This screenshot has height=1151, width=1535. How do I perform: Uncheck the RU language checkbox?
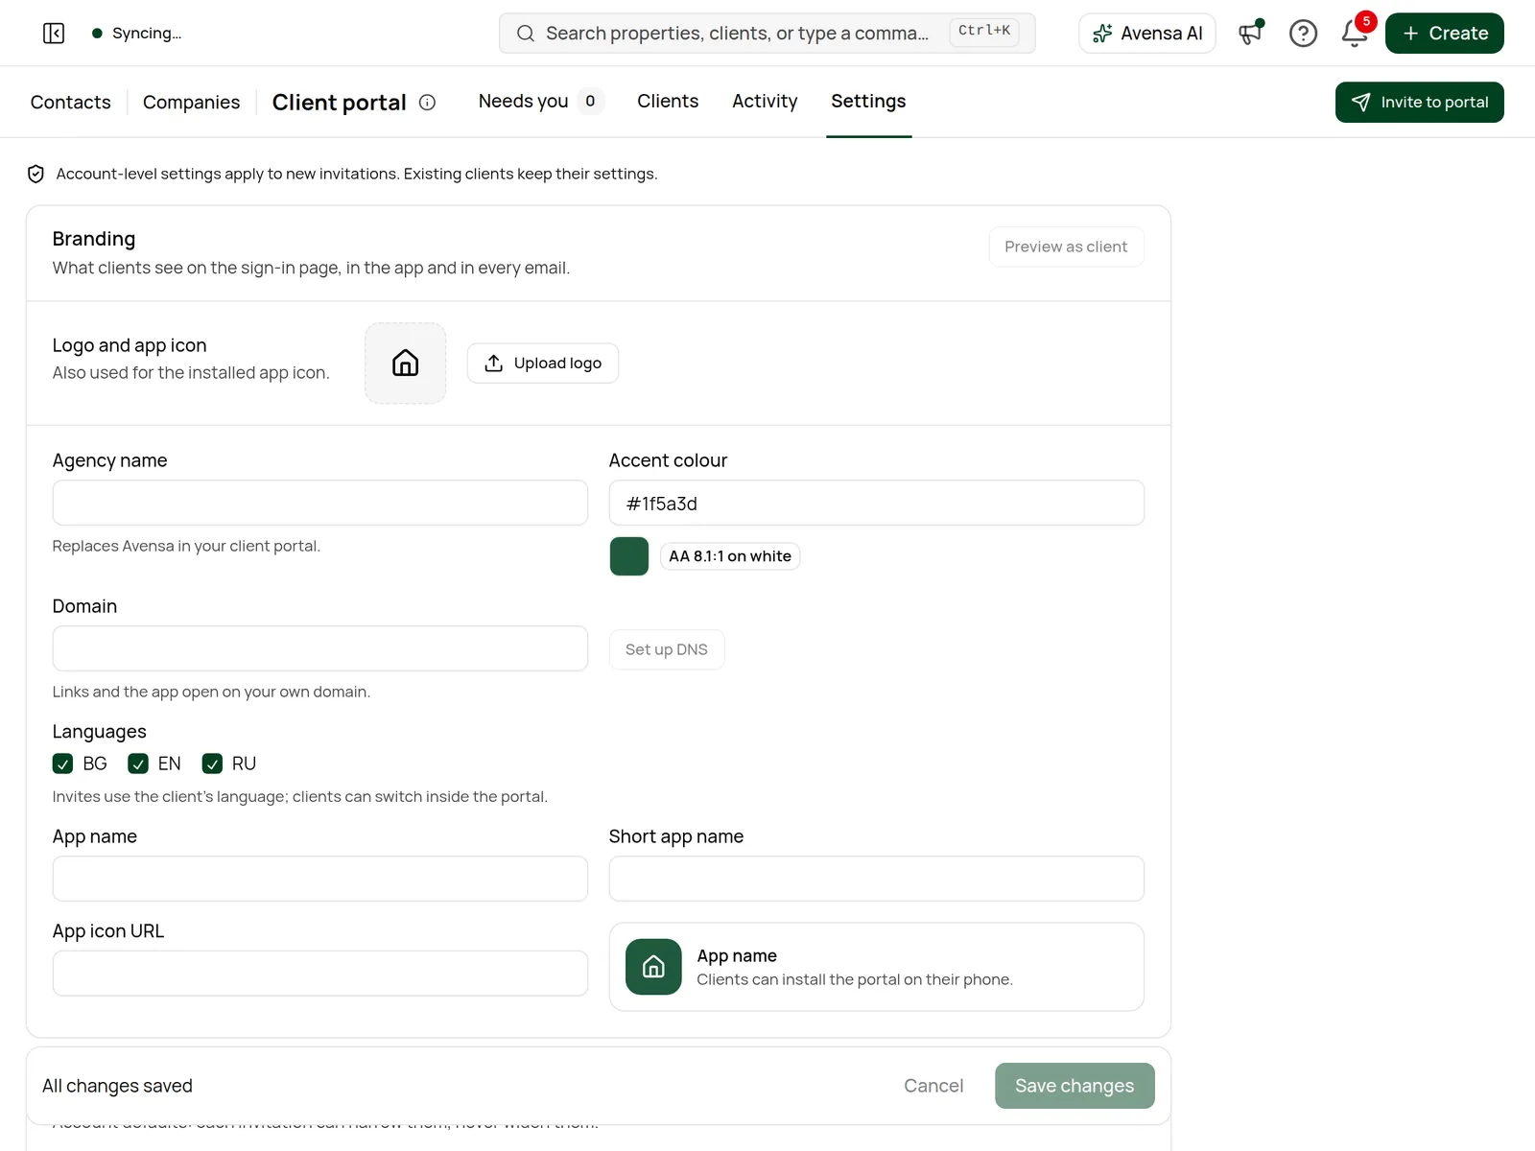pyautogui.click(x=212, y=763)
